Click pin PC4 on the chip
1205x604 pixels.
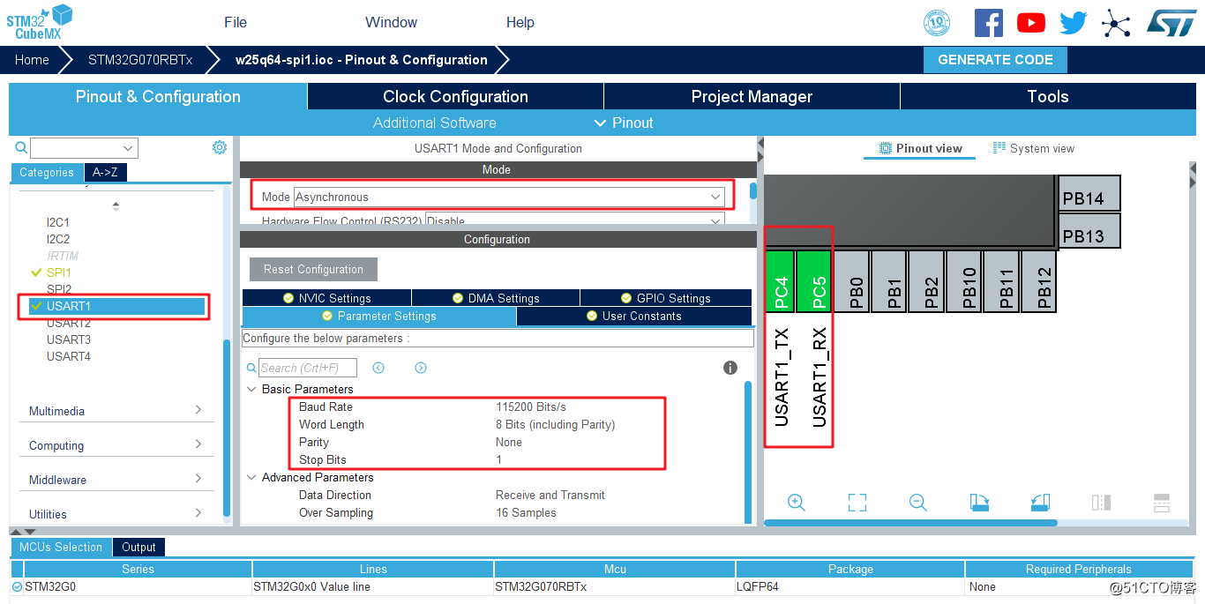[x=781, y=281]
